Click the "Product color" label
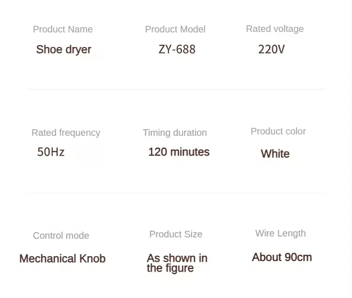Image resolution: width=352 pixels, height=298 pixels. (x=278, y=131)
